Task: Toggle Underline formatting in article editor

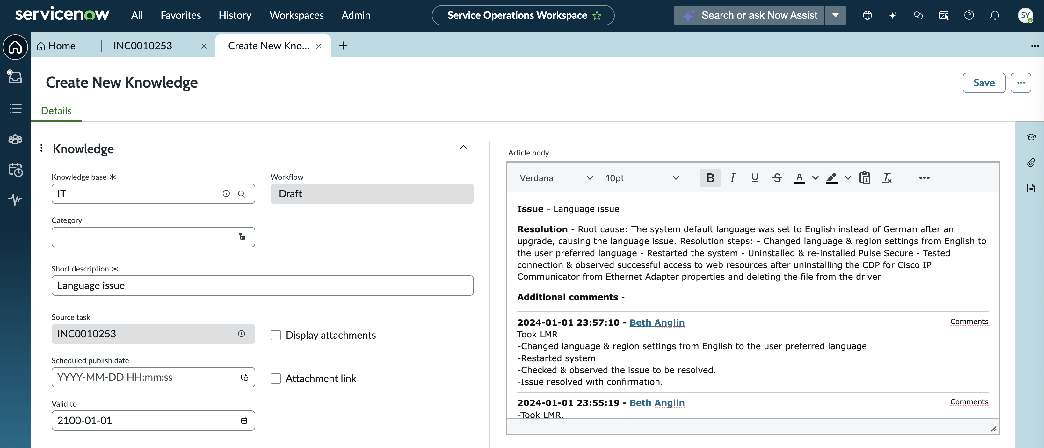Action: pos(755,178)
